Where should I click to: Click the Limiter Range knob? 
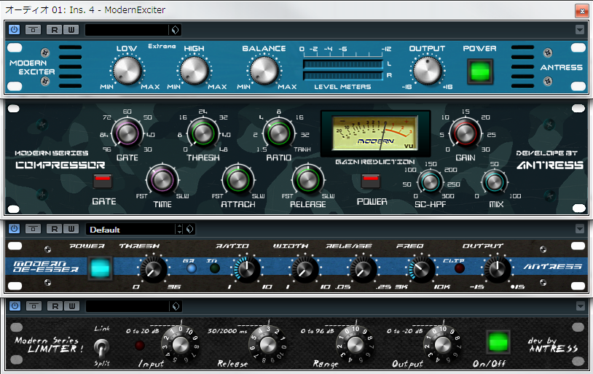point(355,346)
